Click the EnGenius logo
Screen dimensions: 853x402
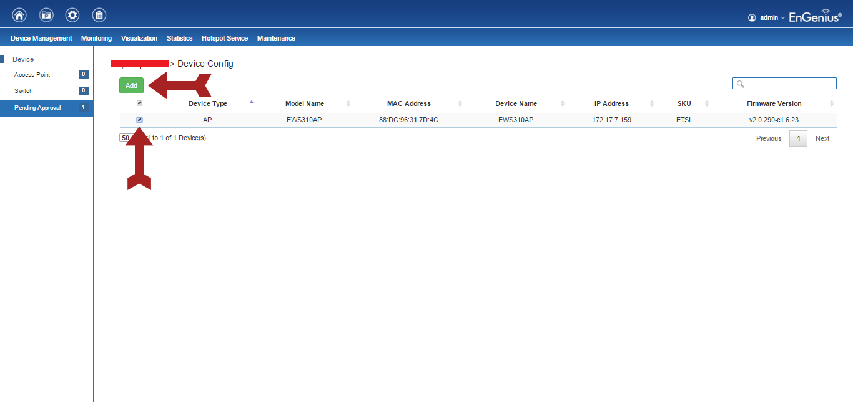(x=815, y=16)
